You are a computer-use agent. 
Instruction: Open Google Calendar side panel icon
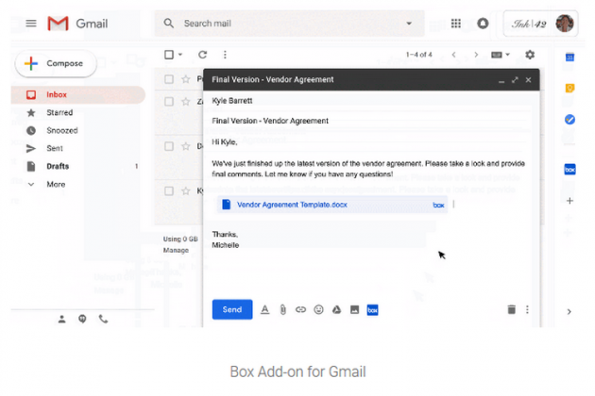coord(569,58)
